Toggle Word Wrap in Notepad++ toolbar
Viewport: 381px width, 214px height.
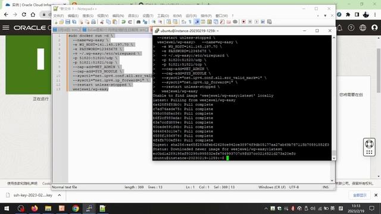tap(184, 22)
